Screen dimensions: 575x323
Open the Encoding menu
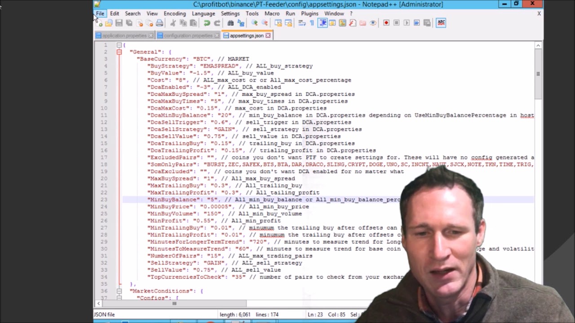pos(175,13)
